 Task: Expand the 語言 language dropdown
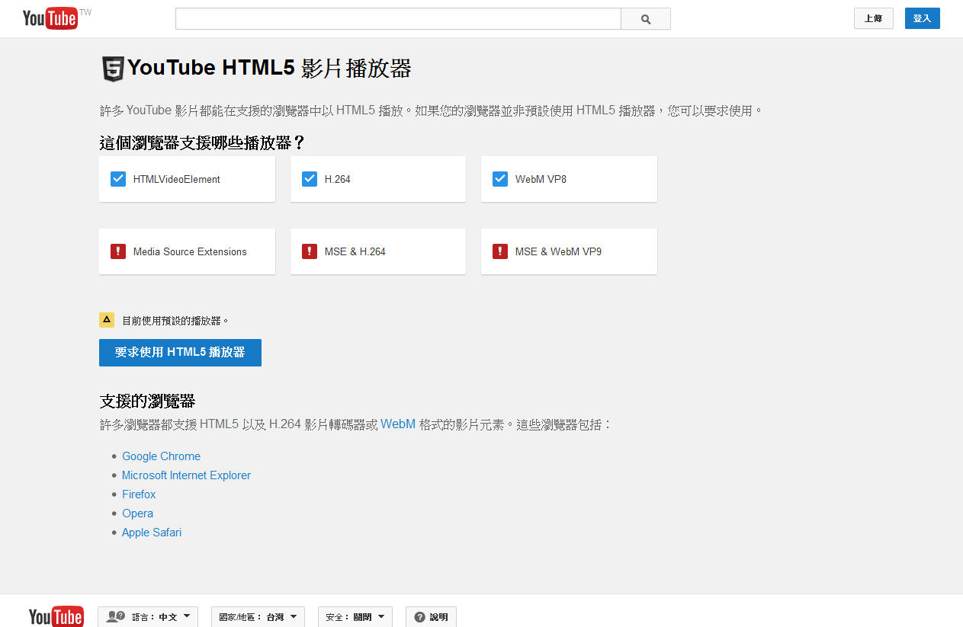[x=148, y=617]
